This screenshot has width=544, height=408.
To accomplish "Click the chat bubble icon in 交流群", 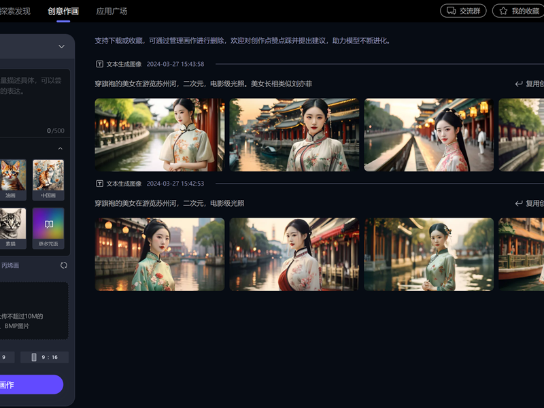I will [451, 11].
